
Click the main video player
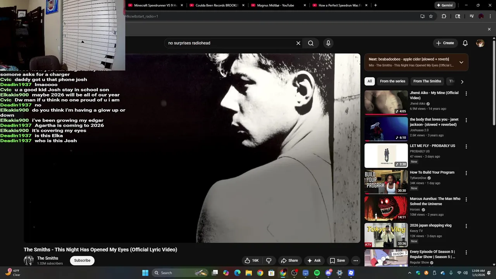[192, 148]
